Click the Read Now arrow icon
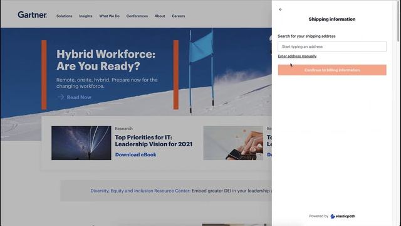This screenshot has width=401, height=226. pos(61,97)
